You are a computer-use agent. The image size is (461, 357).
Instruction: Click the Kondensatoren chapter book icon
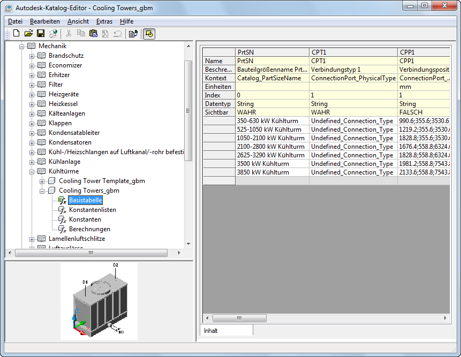(41, 142)
